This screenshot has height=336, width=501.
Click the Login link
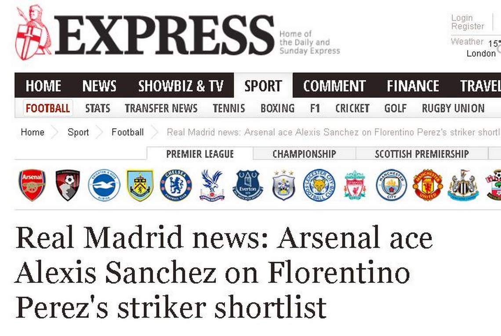pos(462,18)
